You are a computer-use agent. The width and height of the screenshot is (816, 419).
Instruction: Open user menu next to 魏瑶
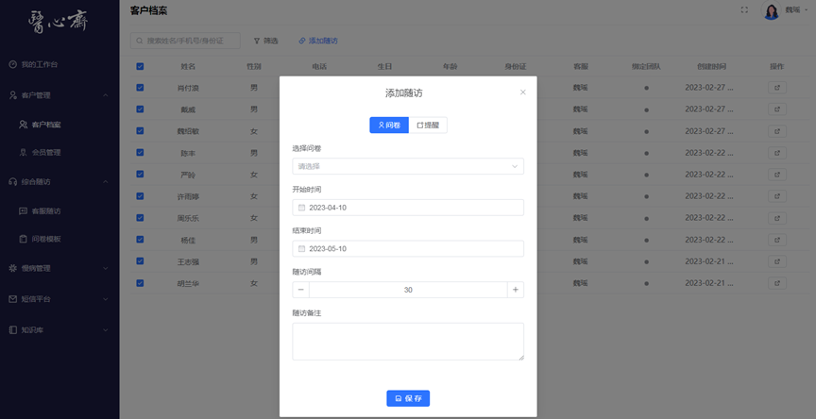806,9
